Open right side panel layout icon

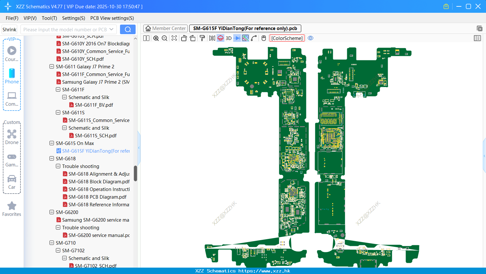click(477, 38)
